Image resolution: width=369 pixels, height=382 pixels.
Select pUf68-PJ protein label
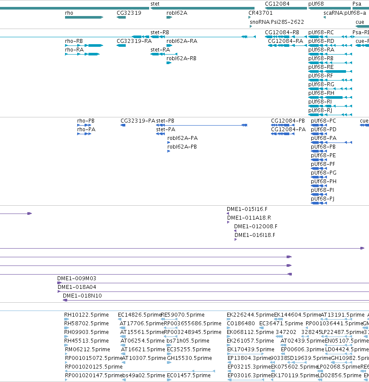point(323,199)
